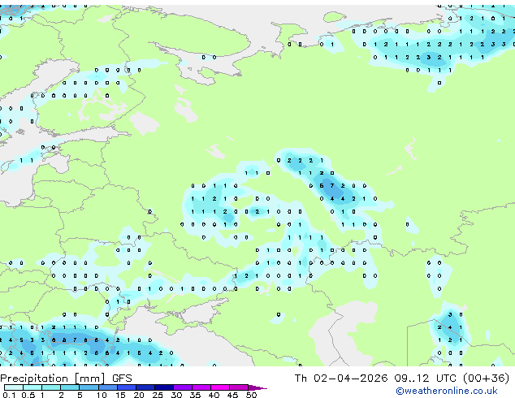Click the date "02-04-2026"
The image size is (515, 398).
[x=350, y=379]
